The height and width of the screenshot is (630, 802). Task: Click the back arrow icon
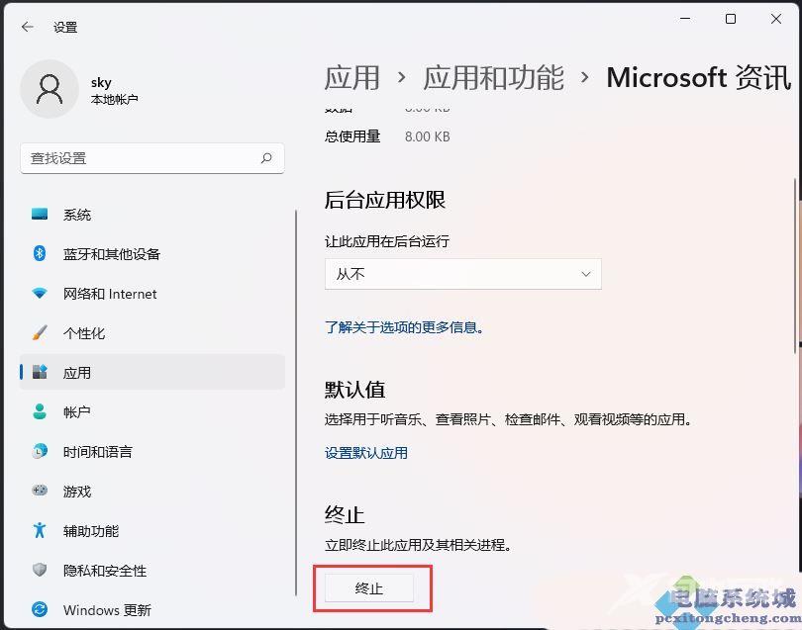28,27
